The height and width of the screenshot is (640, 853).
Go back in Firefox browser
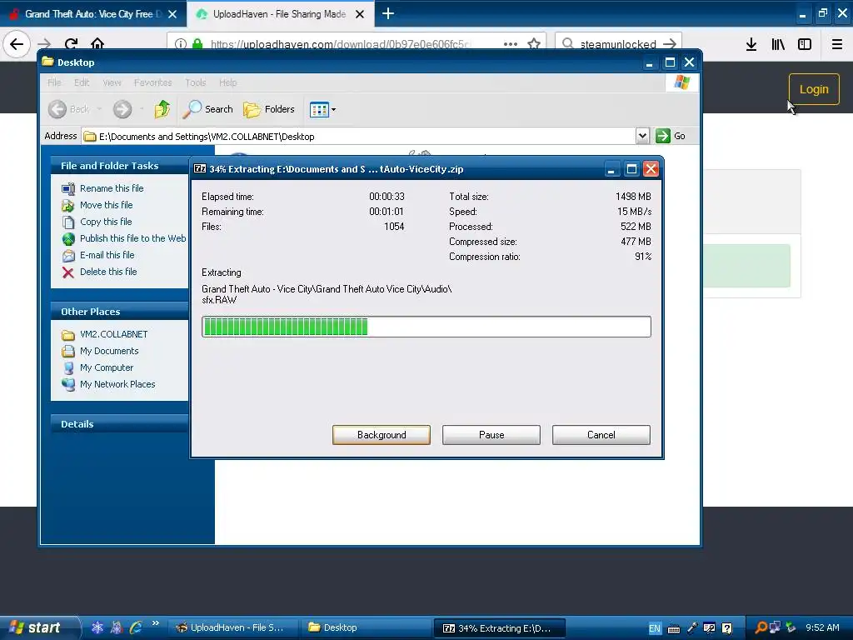click(17, 44)
